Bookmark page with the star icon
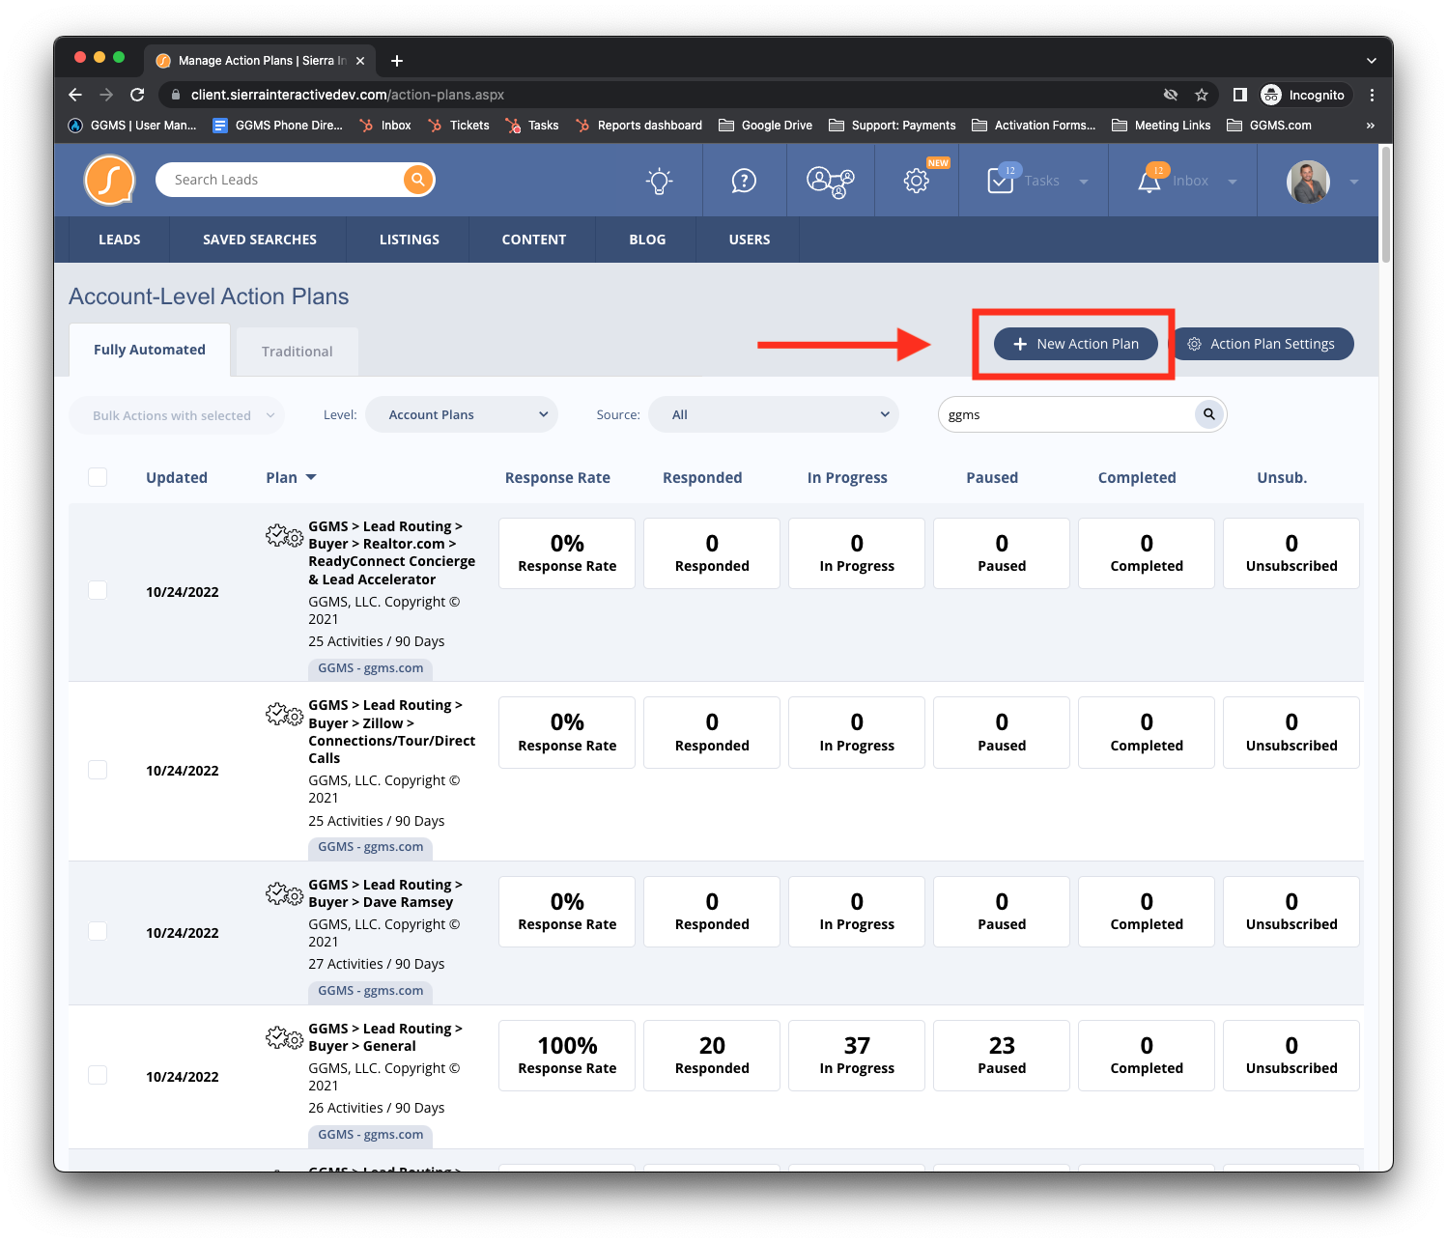The width and height of the screenshot is (1447, 1243). tap(1202, 95)
